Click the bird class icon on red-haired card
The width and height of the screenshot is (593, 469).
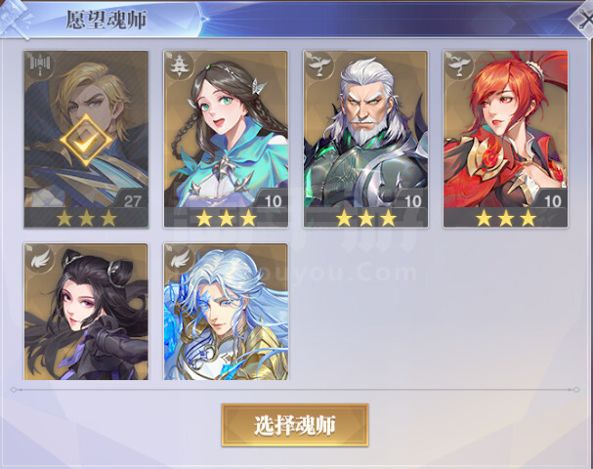click(x=459, y=65)
